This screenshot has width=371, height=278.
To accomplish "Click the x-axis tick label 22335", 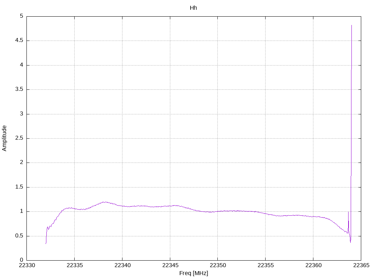I will click(x=75, y=265).
